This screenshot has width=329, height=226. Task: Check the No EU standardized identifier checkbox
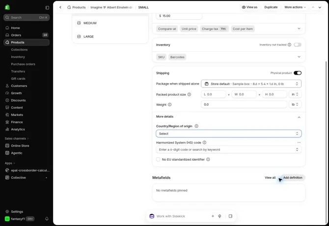click(x=158, y=160)
